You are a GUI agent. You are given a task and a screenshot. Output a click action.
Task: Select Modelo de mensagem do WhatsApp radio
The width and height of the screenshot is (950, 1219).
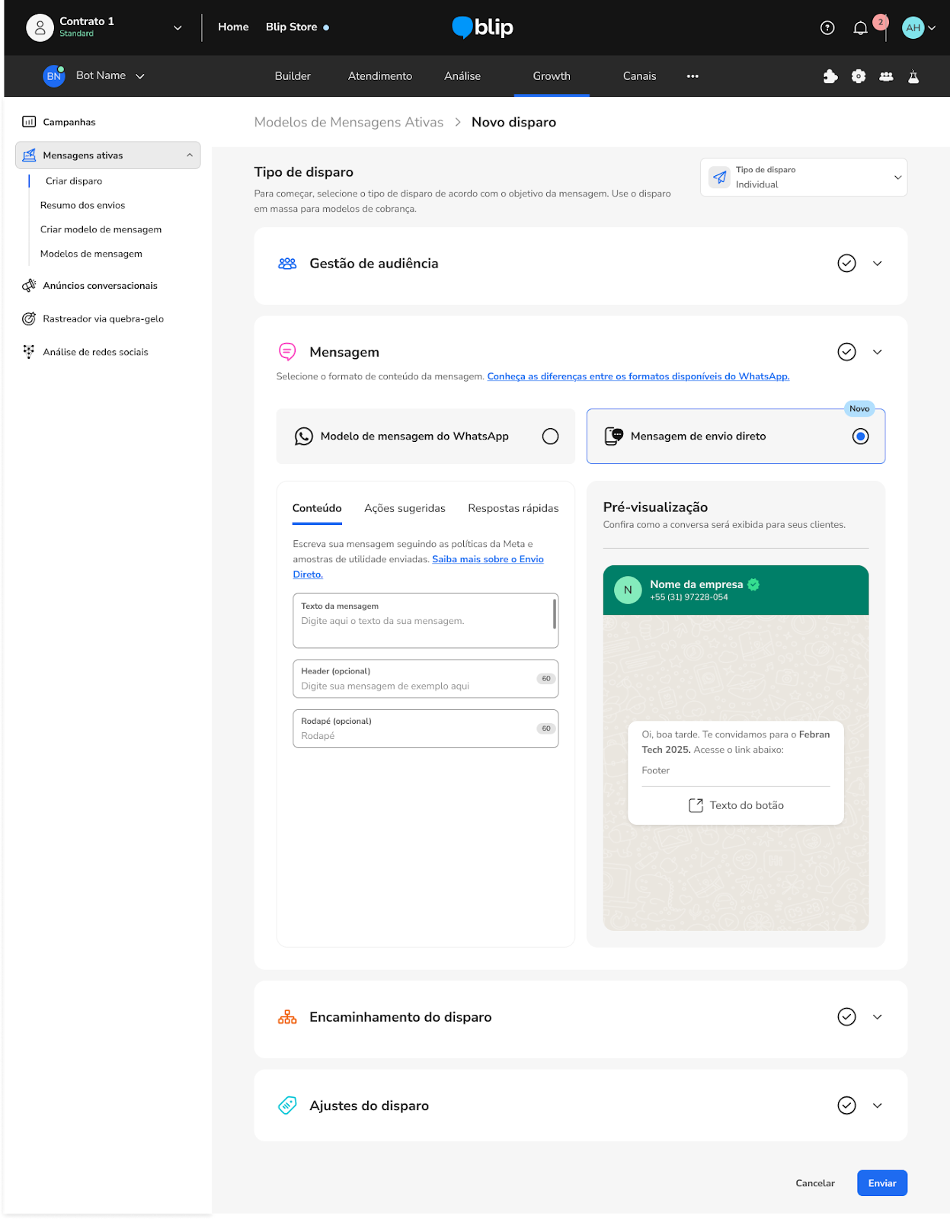pyautogui.click(x=550, y=437)
